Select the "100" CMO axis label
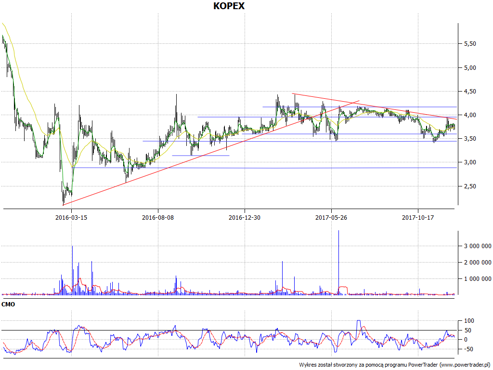The image size is (493, 370). (469, 321)
